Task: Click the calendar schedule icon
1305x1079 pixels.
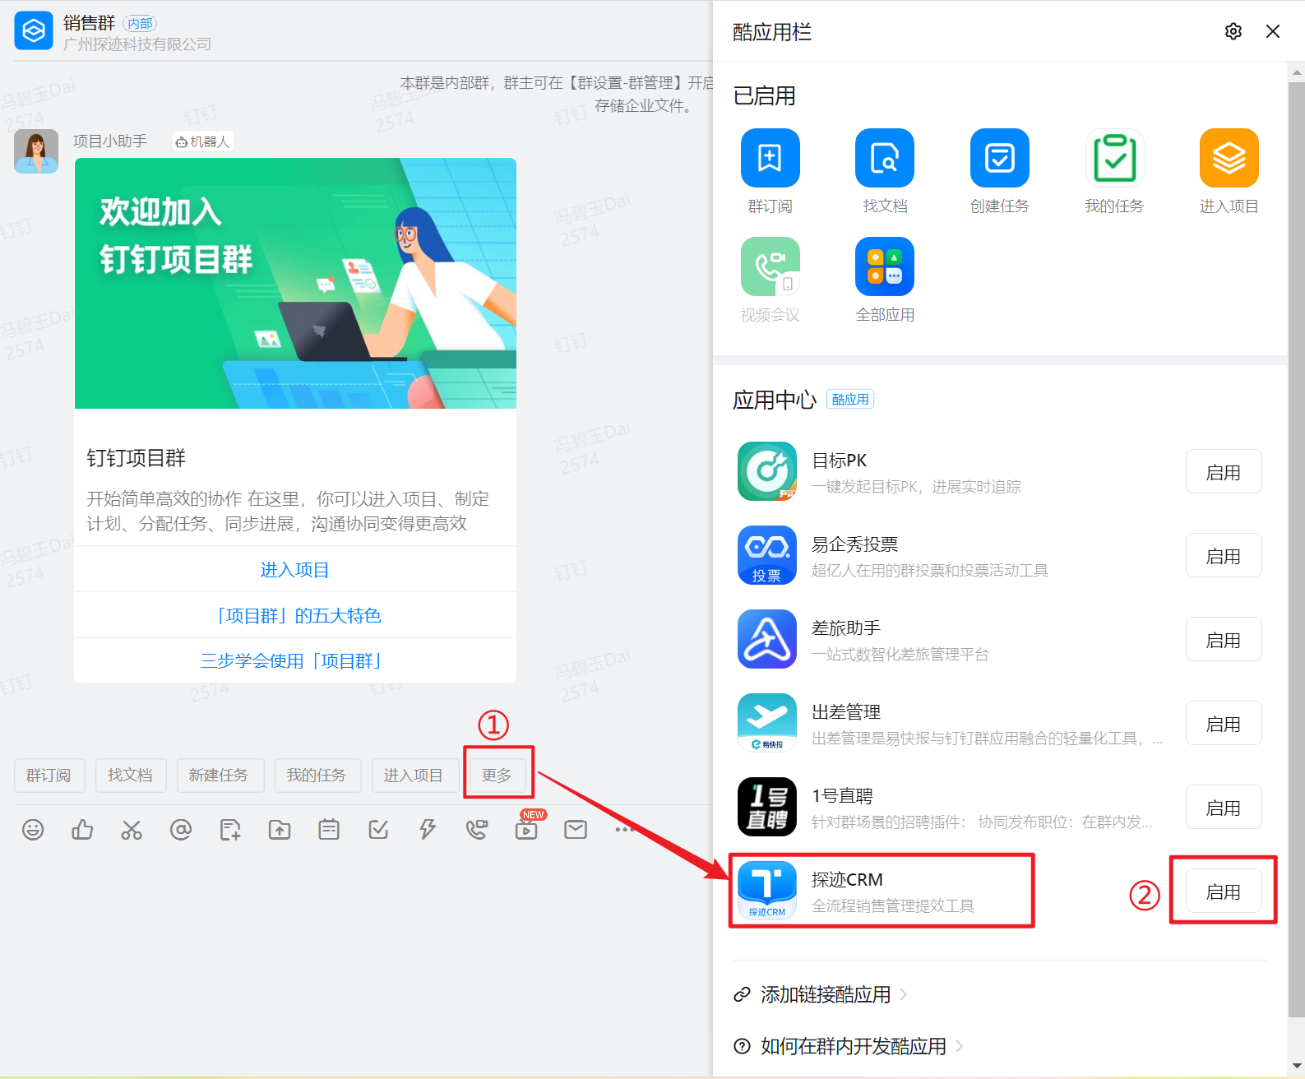Action: [x=329, y=830]
